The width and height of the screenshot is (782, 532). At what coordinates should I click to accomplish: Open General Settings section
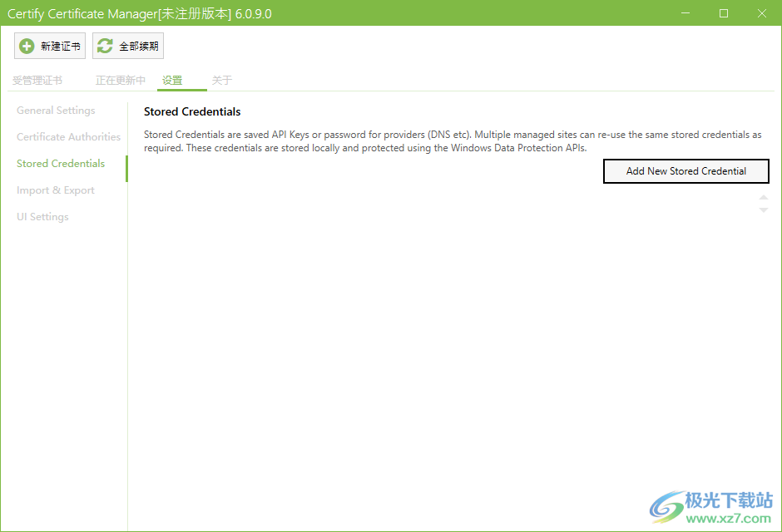click(x=56, y=111)
